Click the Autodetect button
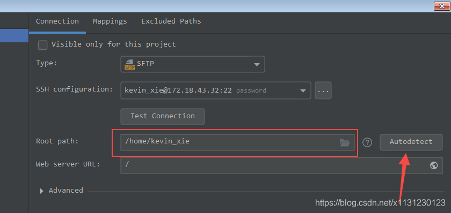Viewport: 451px width, 213px height. [411, 142]
